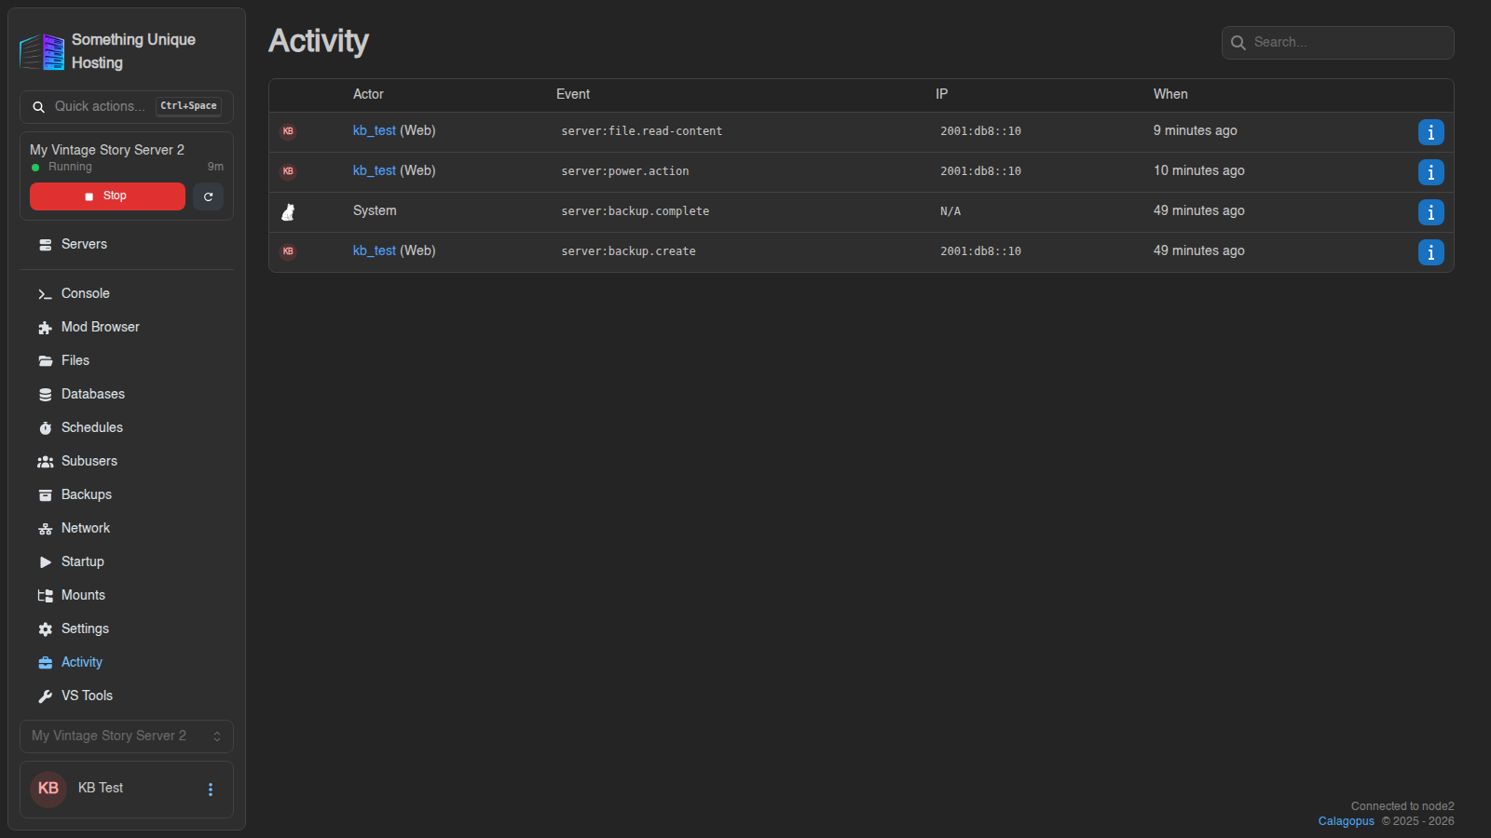Open info for server:backup.create event

point(1430,252)
